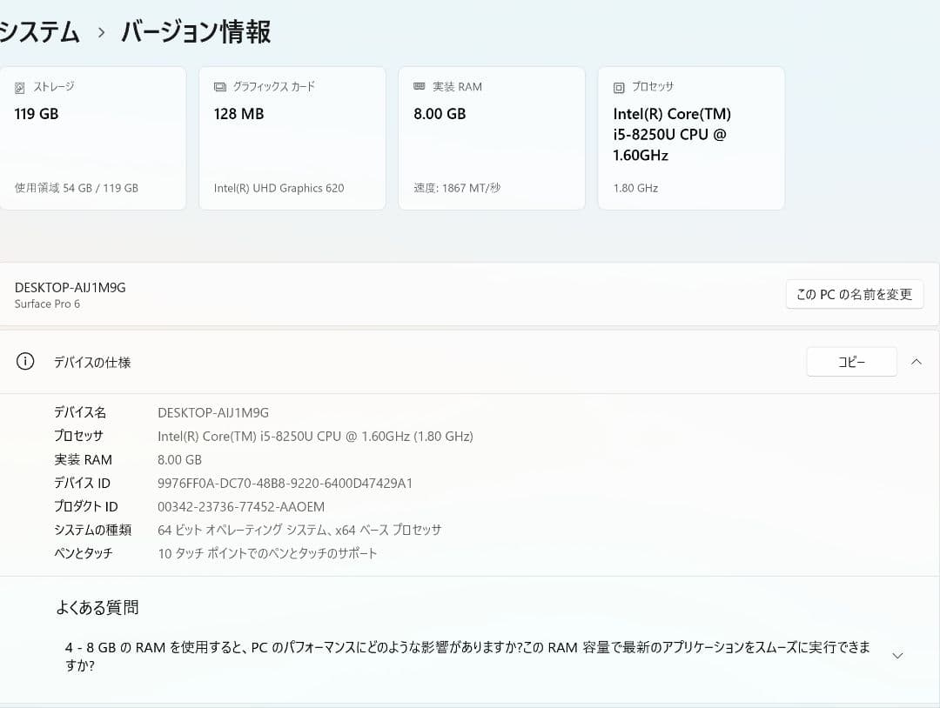Open the 119 GB storage card
Viewport: 940px width, 708px height.
pyautogui.click(x=93, y=137)
